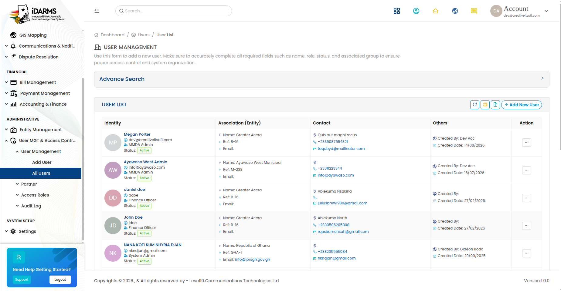Expand Audit Log submenu
Viewport: 561px width, 291px height.
41,206
